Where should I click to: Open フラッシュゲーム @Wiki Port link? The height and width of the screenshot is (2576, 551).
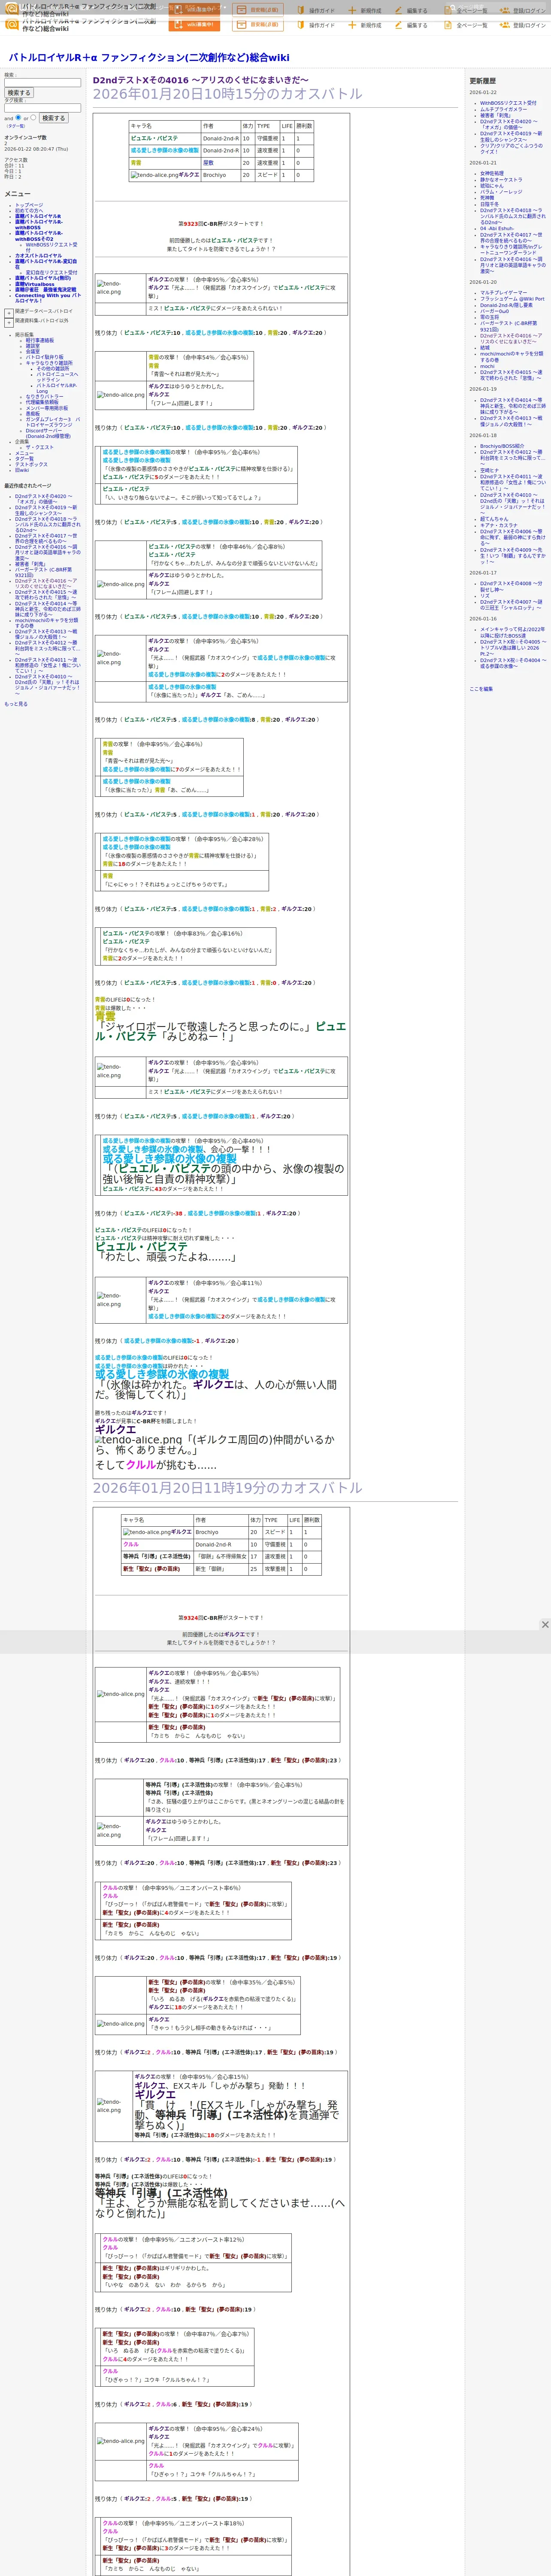coord(512,299)
